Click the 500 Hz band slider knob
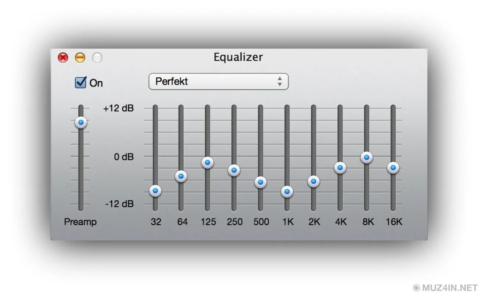478x292 pixels. (260, 182)
